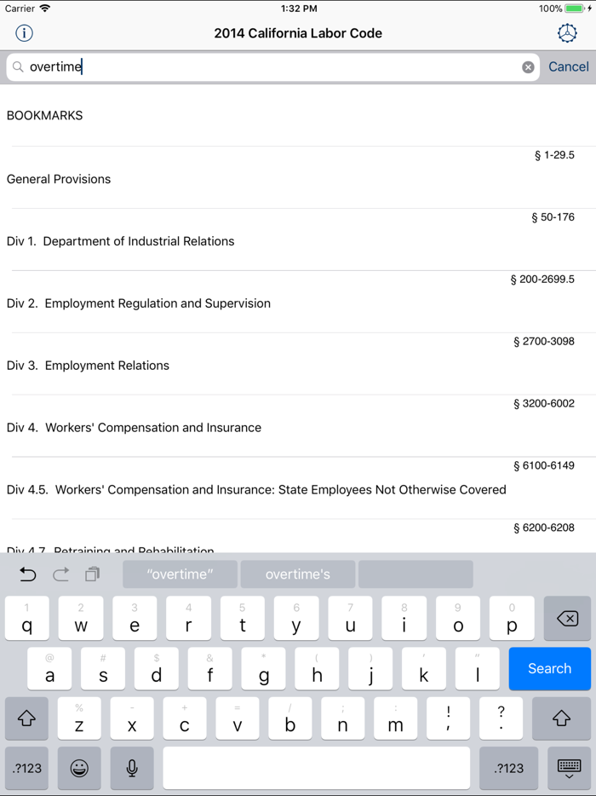Image resolution: width=596 pixels, height=796 pixels.
Task: Open the info panel
Action: pos(24,33)
